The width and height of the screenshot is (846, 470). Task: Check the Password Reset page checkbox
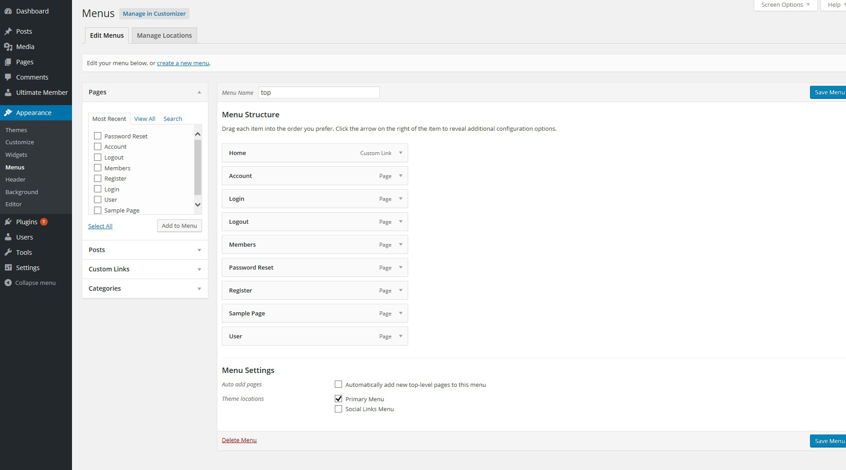click(x=98, y=136)
